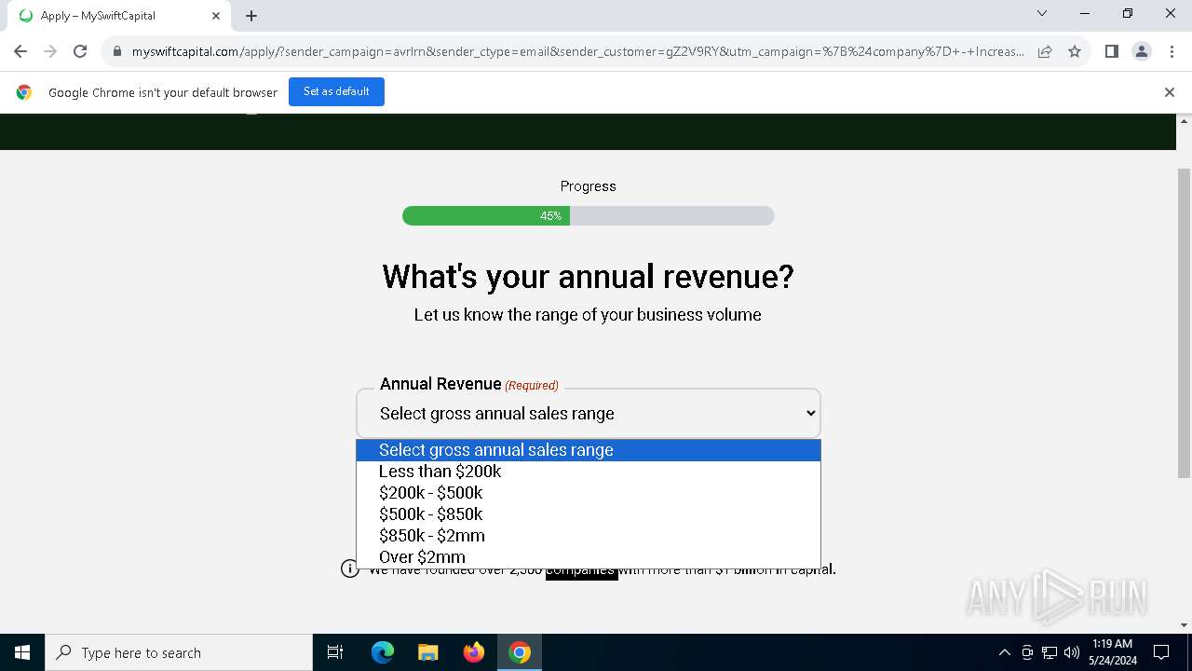1192x671 pixels.
Task: Close the Apply – MySwiftCapital tab
Action: (215, 15)
